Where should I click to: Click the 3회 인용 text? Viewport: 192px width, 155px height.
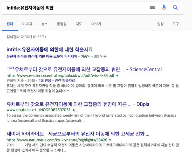tap(100, 56)
